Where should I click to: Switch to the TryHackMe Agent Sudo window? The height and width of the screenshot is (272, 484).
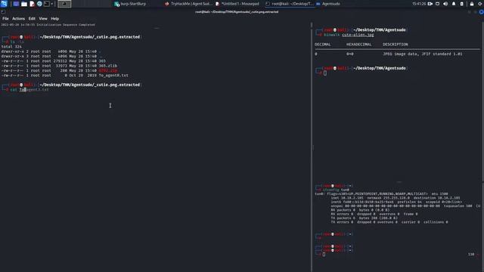pyautogui.click(x=188, y=4)
